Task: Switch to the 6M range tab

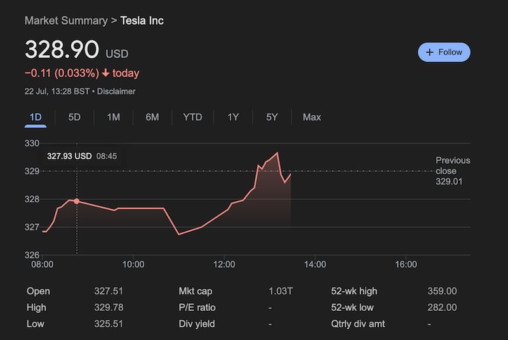Action: click(x=152, y=117)
